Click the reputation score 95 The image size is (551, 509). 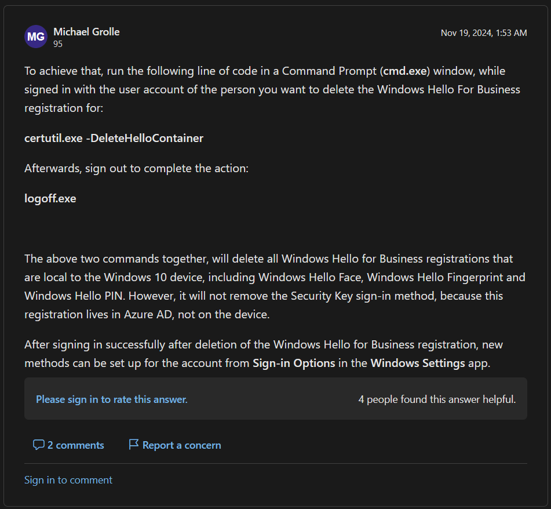58,44
